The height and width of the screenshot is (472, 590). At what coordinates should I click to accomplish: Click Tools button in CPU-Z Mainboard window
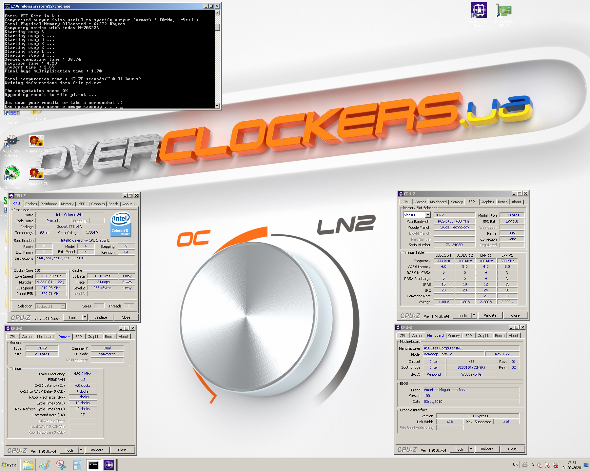[x=459, y=449]
